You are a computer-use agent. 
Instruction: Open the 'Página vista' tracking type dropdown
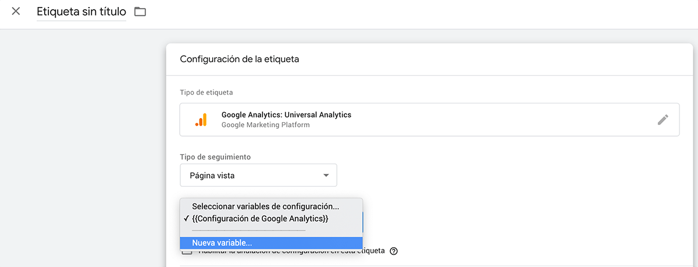[259, 175]
